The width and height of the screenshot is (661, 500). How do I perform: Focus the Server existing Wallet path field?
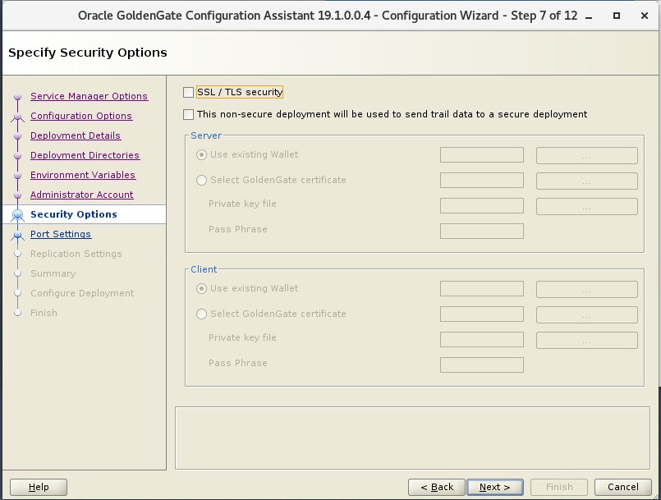coord(482,155)
